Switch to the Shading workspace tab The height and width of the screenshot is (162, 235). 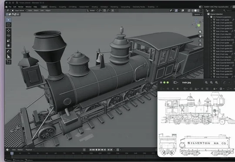click(x=94, y=7)
